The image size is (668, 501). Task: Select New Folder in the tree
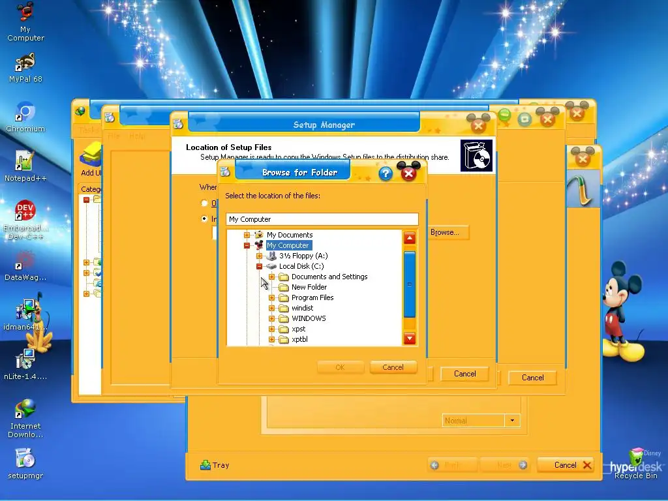309,287
